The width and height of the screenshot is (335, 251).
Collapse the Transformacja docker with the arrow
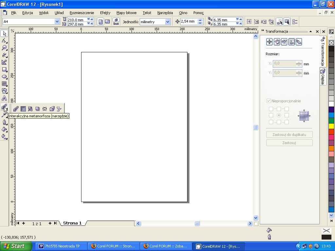pos(310,31)
